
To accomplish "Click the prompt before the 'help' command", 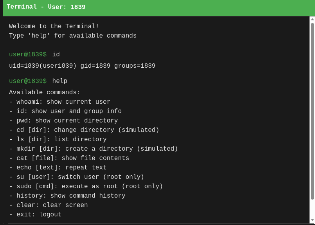I will (28, 81).
